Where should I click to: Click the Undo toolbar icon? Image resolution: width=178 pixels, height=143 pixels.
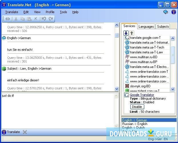point(44,19)
